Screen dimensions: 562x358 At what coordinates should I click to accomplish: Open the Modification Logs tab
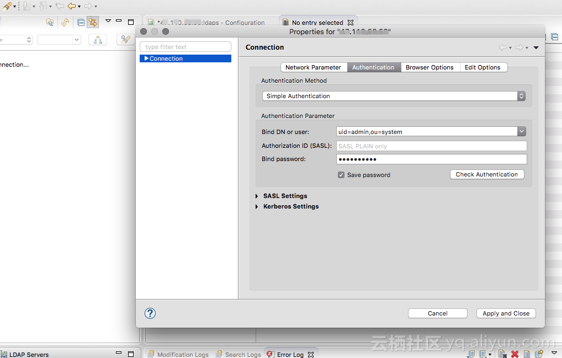point(178,355)
